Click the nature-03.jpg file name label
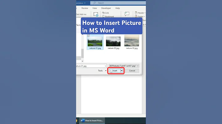This screenshot has width=222, height=124. click(132, 48)
